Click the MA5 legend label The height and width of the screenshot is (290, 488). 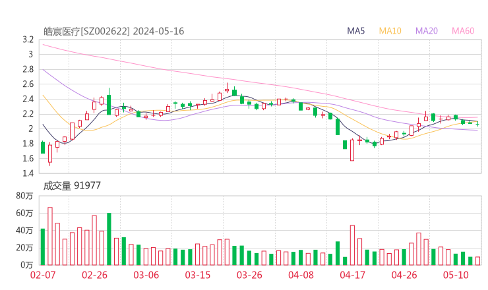point(355,31)
